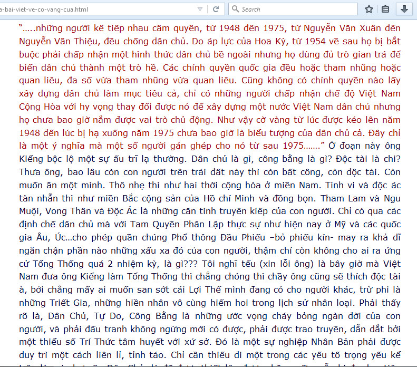Open the URL history dropdown arrow
The height and width of the screenshot is (367, 417).
pyautogui.click(x=200, y=9)
